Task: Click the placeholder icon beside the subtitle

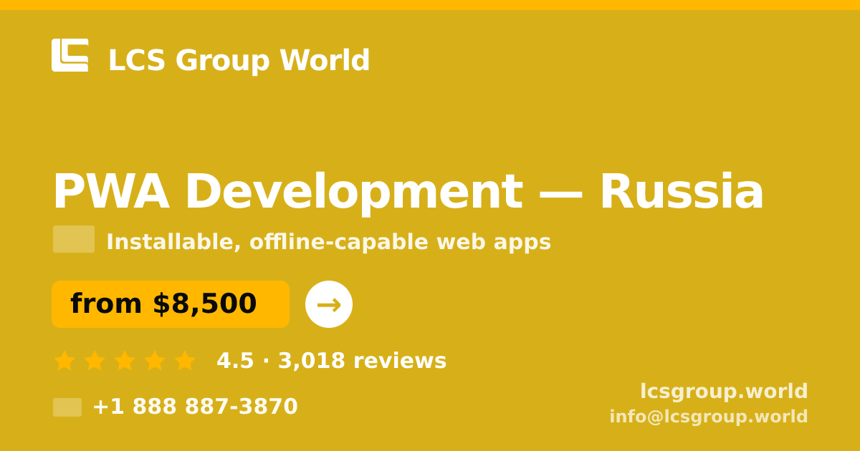Action: 74,239
